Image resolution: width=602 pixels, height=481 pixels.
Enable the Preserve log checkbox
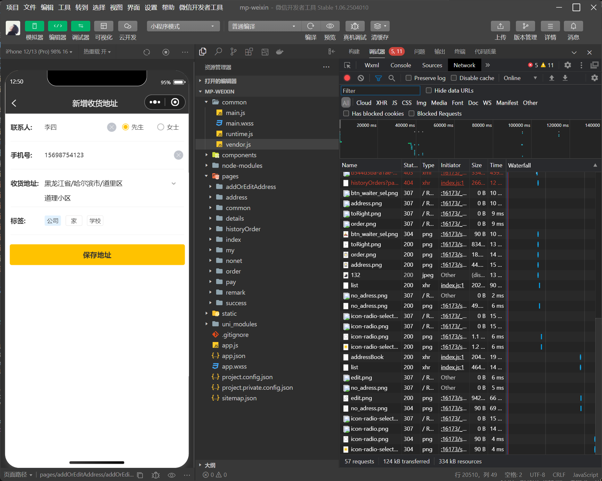coord(409,78)
